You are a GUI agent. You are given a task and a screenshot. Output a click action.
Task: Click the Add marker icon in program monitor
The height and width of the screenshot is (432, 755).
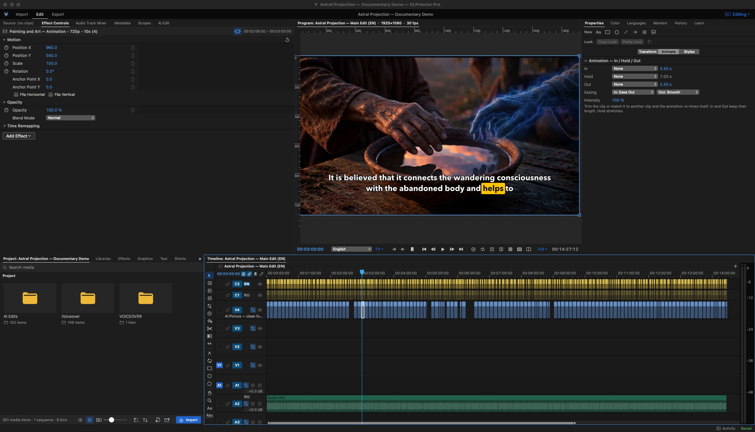412,249
